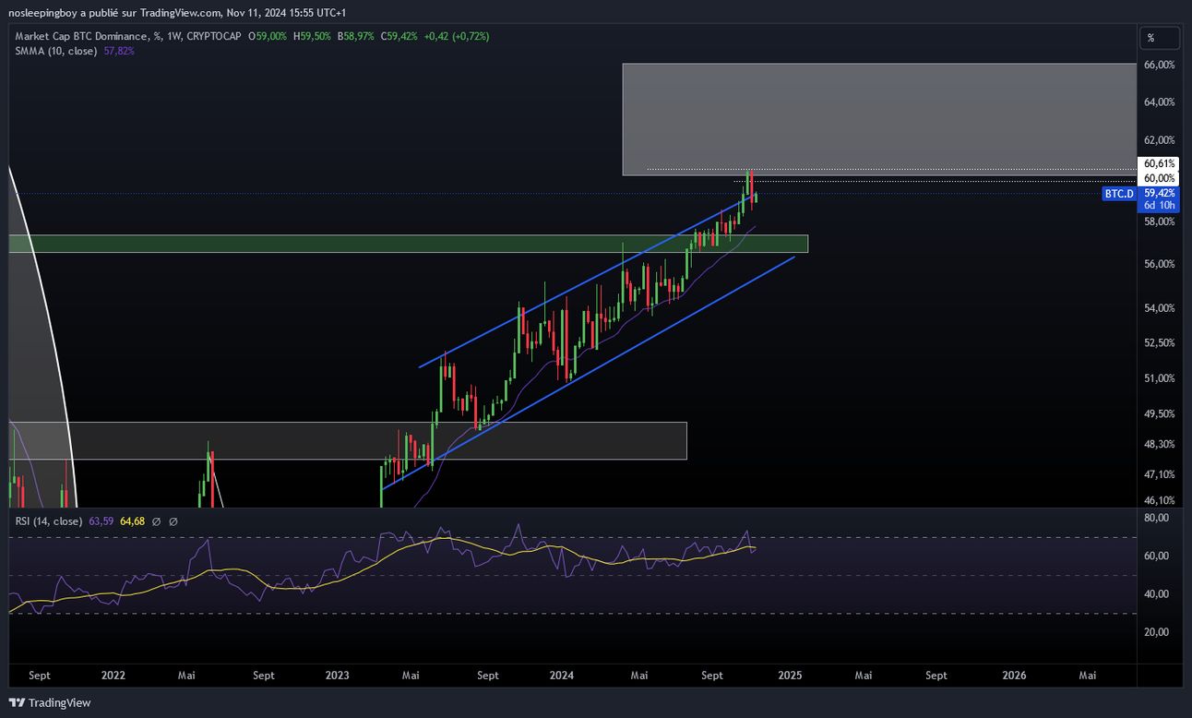Select the large grey target zone rectangle
This screenshot has height=718, width=1192.
pyautogui.click(x=878, y=119)
